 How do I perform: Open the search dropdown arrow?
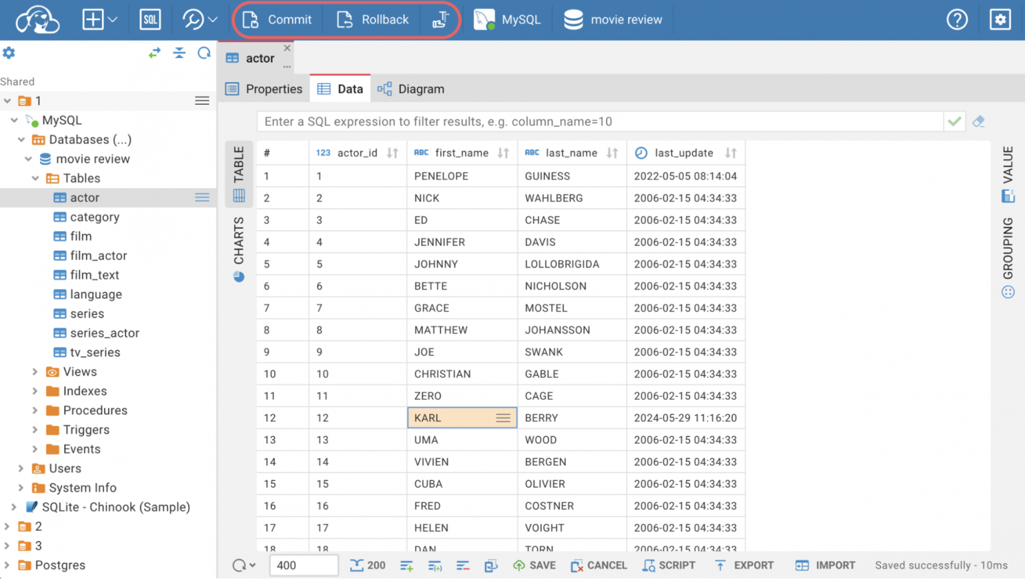pyautogui.click(x=212, y=19)
